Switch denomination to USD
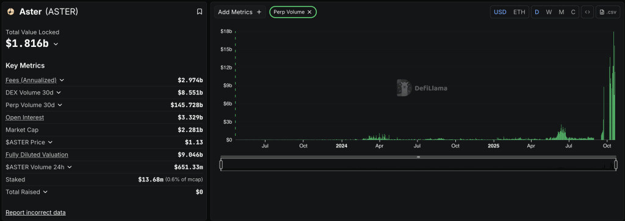The height and width of the screenshot is (221, 625). click(500, 12)
